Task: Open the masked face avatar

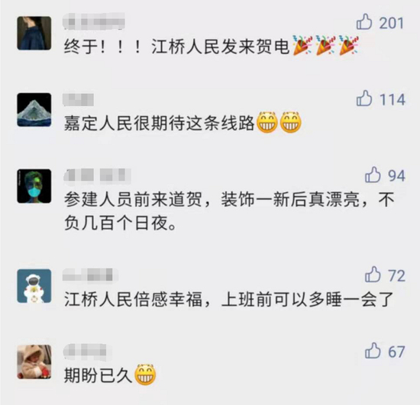Action: [x=34, y=186]
